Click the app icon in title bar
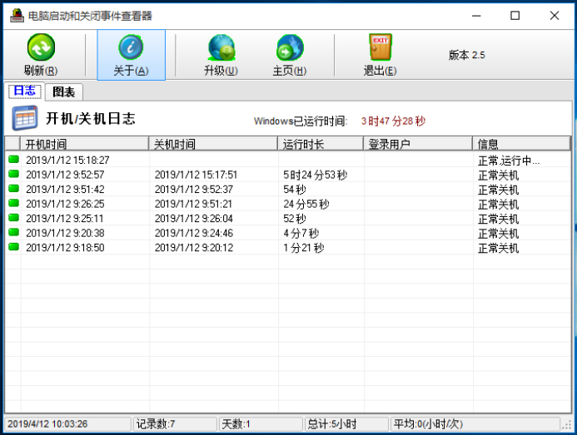577x435 pixels. (x=15, y=16)
